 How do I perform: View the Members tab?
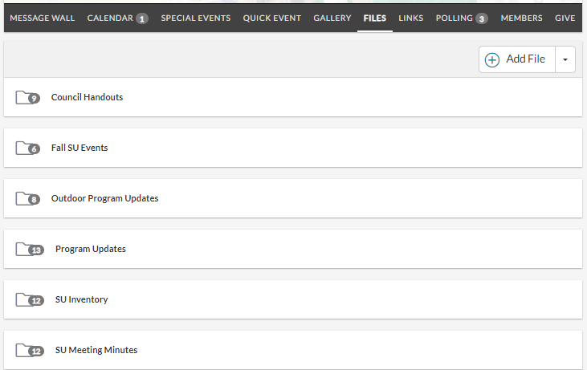coord(521,18)
